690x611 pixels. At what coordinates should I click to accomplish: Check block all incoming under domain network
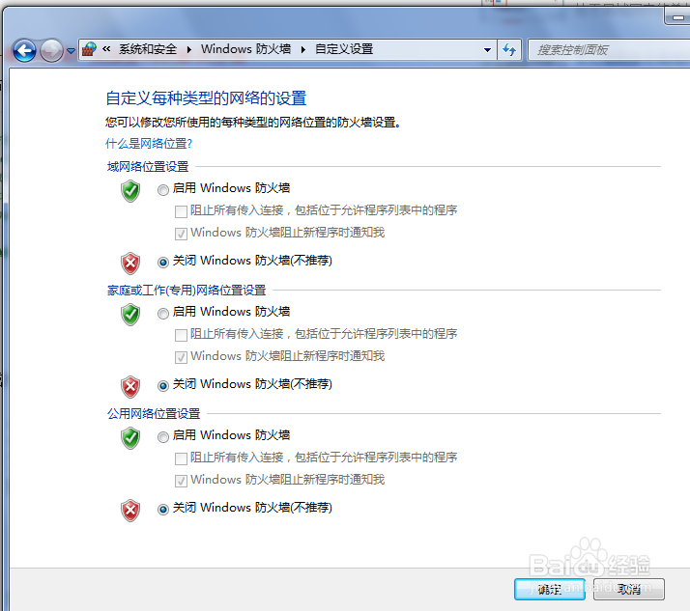click(181, 211)
